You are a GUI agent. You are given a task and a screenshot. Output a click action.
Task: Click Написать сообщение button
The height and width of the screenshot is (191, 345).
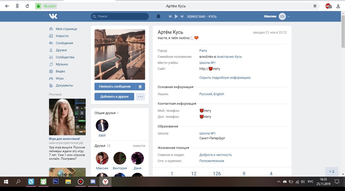click(x=115, y=87)
